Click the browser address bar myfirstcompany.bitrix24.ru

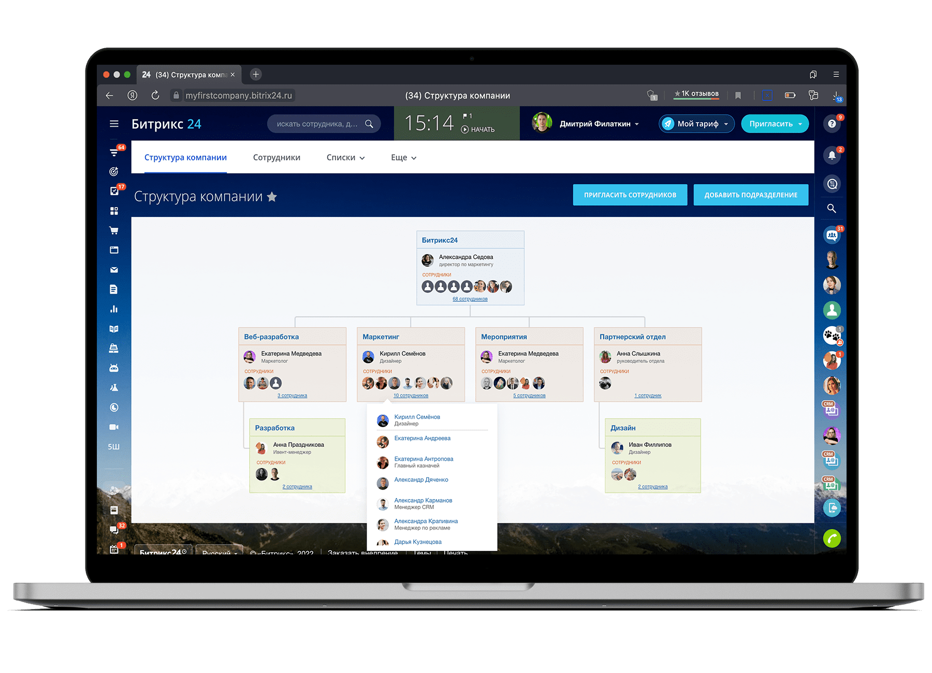point(238,95)
